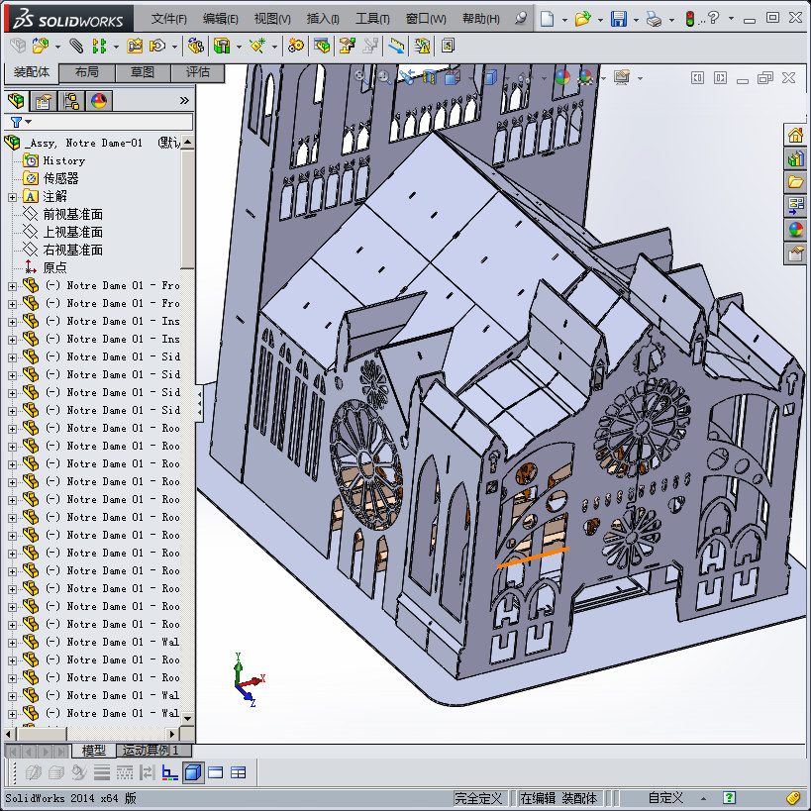Image resolution: width=811 pixels, height=811 pixels.
Task: Open the Assembly Features dropdown arrow
Action: pyautogui.click(x=239, y=47)
